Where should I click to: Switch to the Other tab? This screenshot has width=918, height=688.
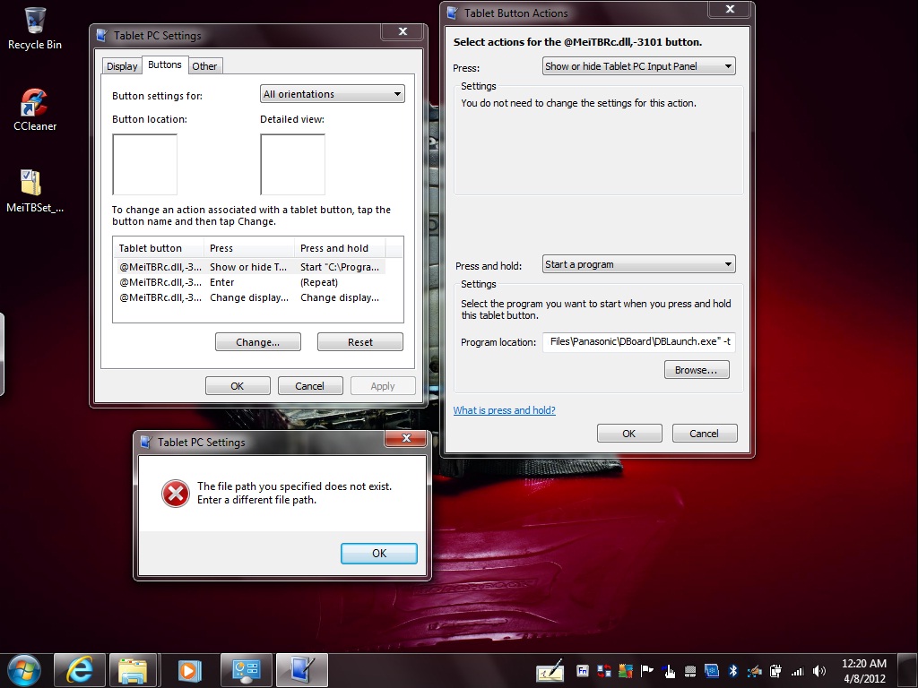204,66
